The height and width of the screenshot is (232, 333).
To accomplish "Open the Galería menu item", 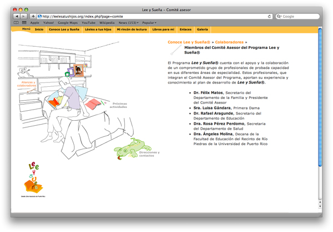I will click(203, 29).
